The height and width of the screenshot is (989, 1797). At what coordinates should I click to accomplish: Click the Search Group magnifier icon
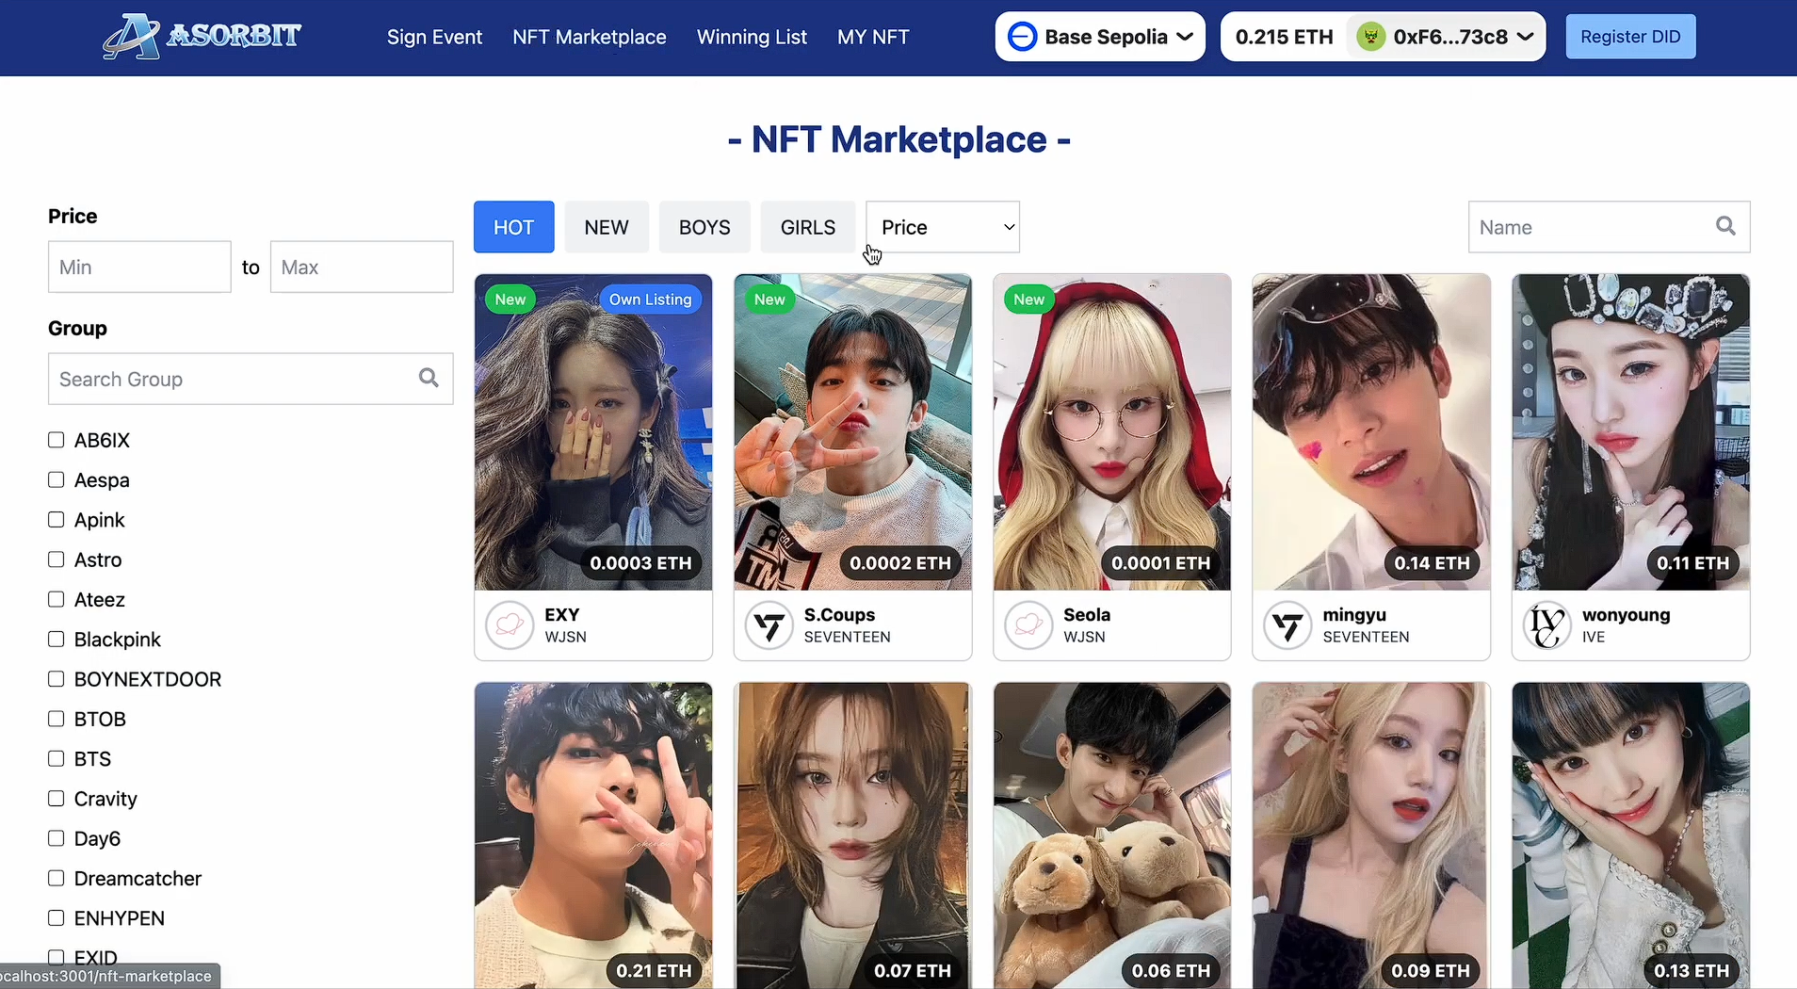(x=429, y=378)
